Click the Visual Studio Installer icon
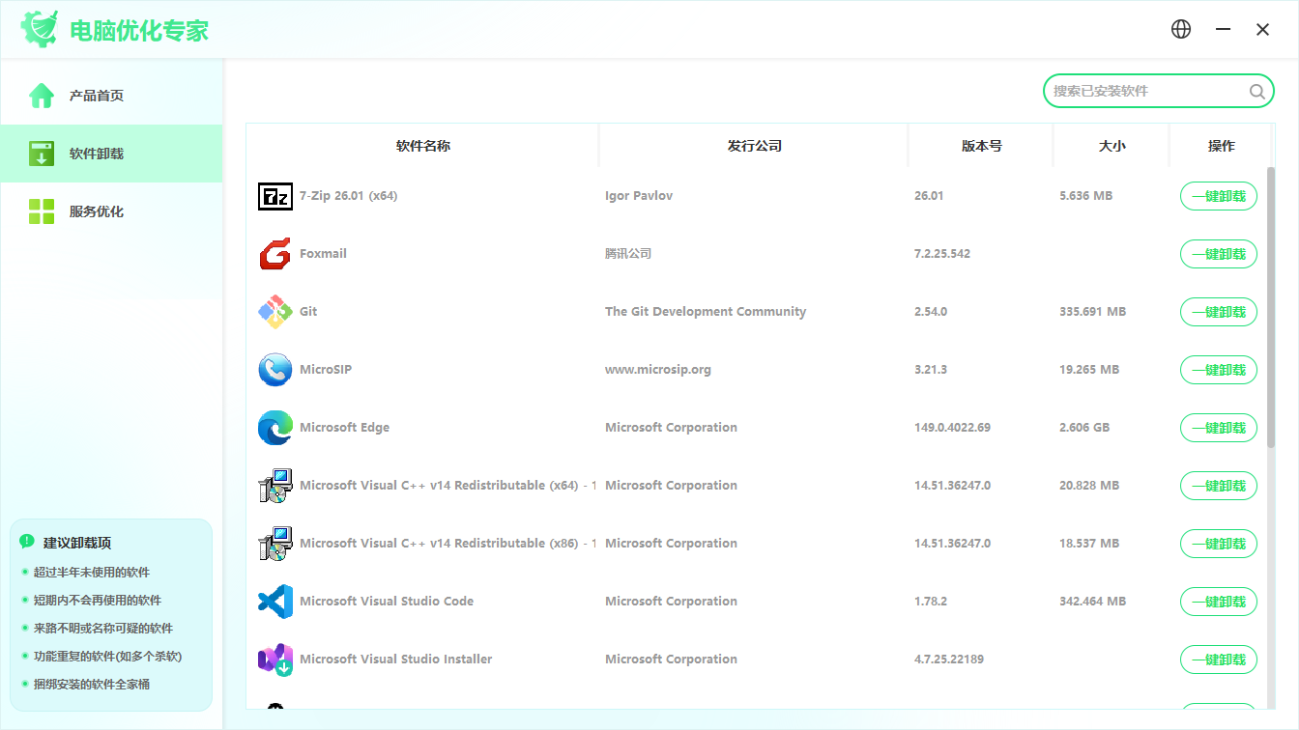The image size is (1299, 730). click(x=275, y=660)
